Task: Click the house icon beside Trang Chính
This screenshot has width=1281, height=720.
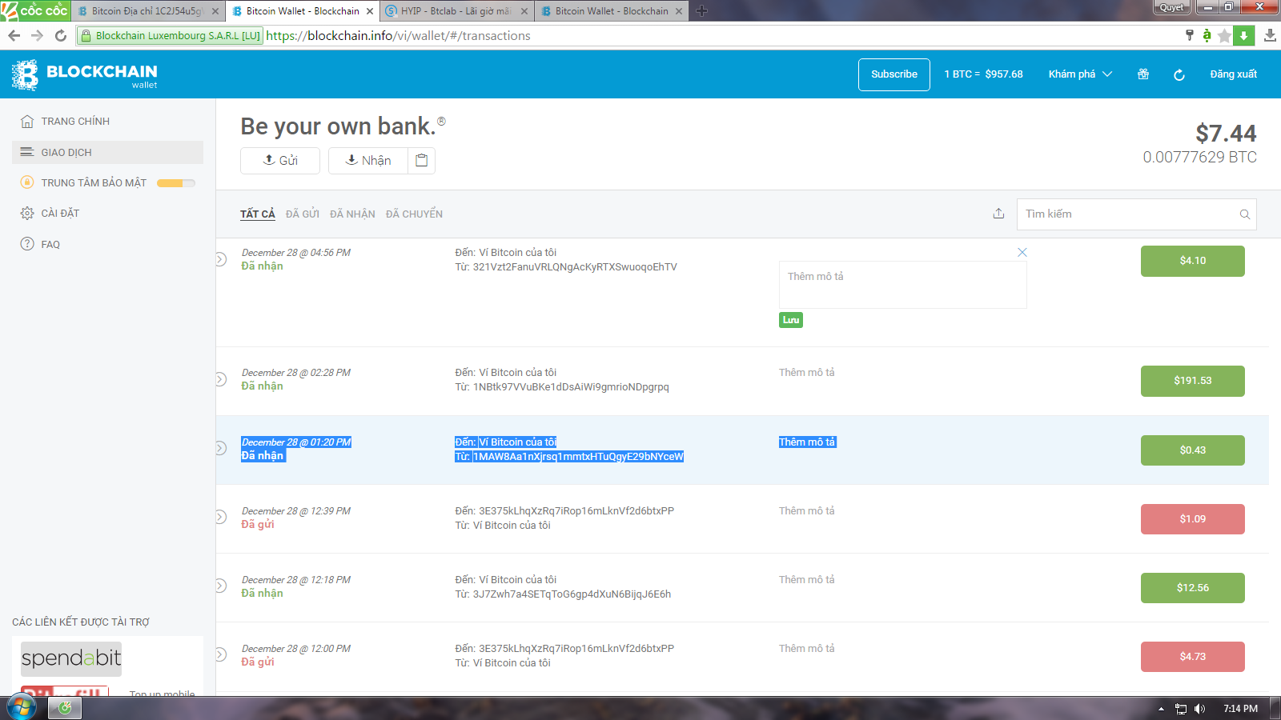Action: pos(27,122)
